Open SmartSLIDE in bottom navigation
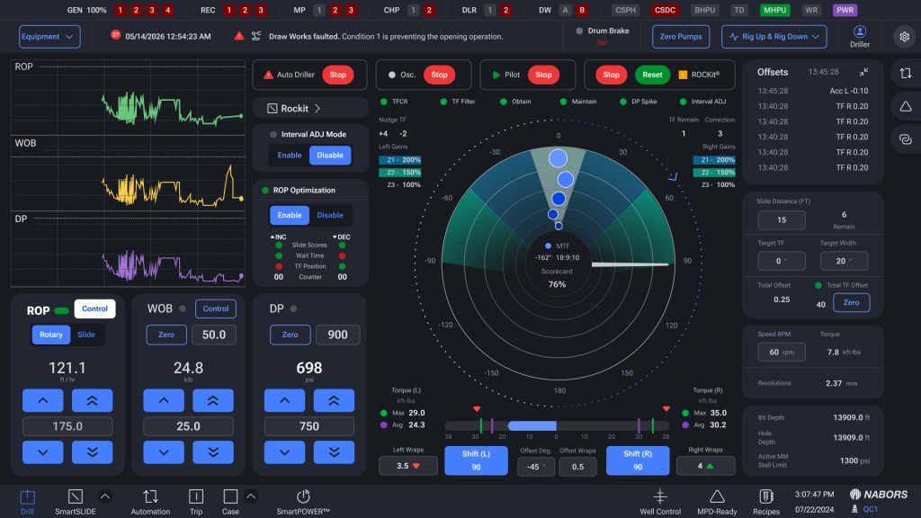The image size is (921, 518). click(x=76, y=502)
